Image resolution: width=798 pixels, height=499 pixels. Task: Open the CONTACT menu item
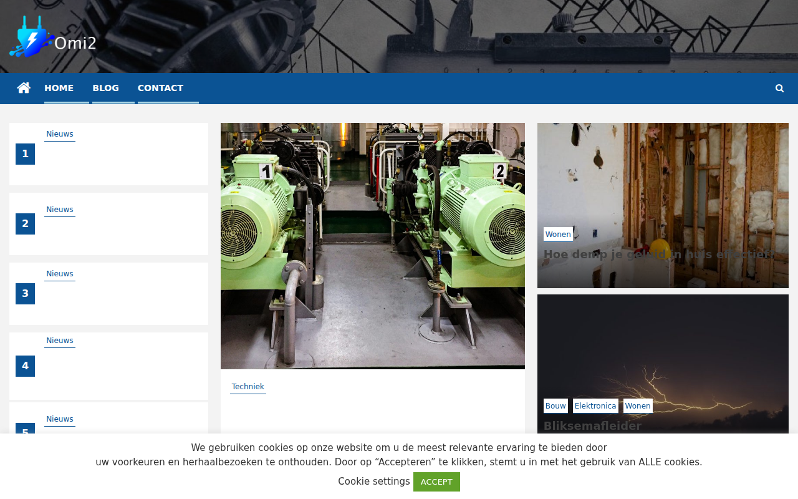click(x=160, y=88)
